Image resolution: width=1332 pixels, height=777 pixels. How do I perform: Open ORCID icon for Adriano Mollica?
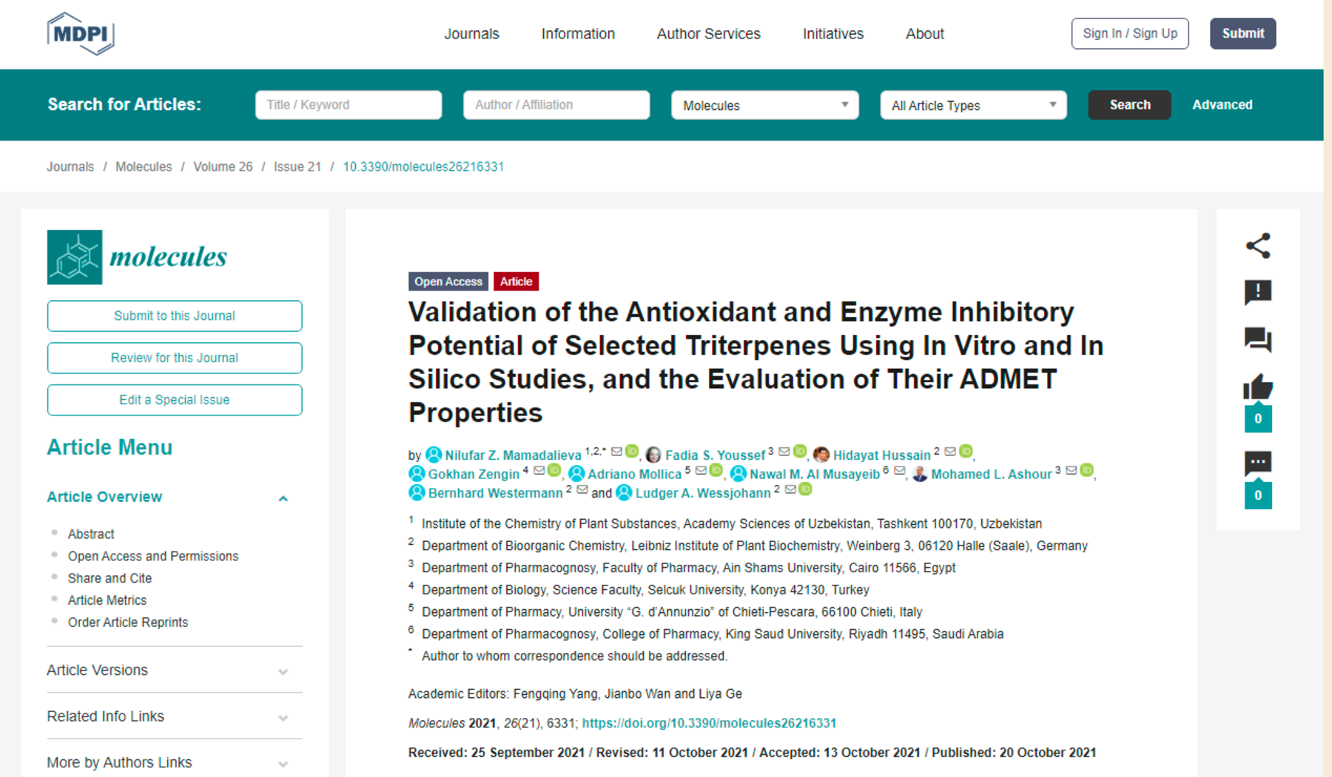pyautogui.click(x=716, y=470)
